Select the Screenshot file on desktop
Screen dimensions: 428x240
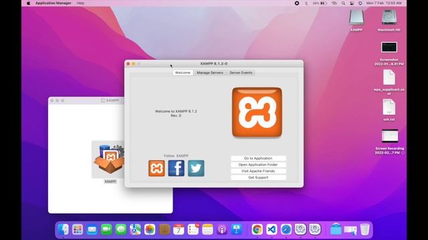[389, 47]
